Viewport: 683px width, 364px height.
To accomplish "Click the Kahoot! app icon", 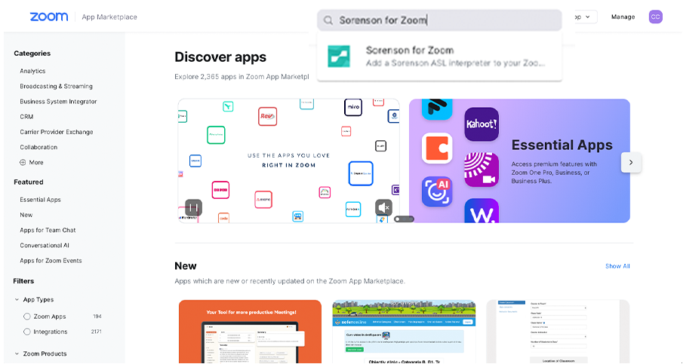I will 481,124.
